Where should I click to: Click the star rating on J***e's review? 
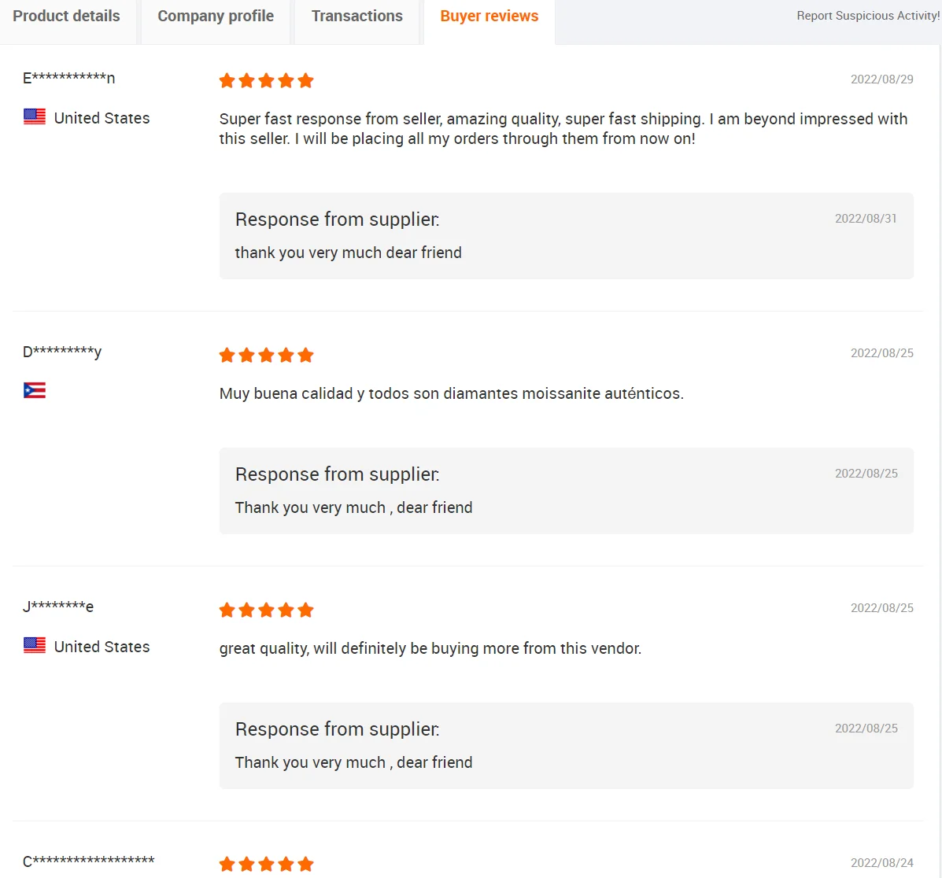[266, 610]
